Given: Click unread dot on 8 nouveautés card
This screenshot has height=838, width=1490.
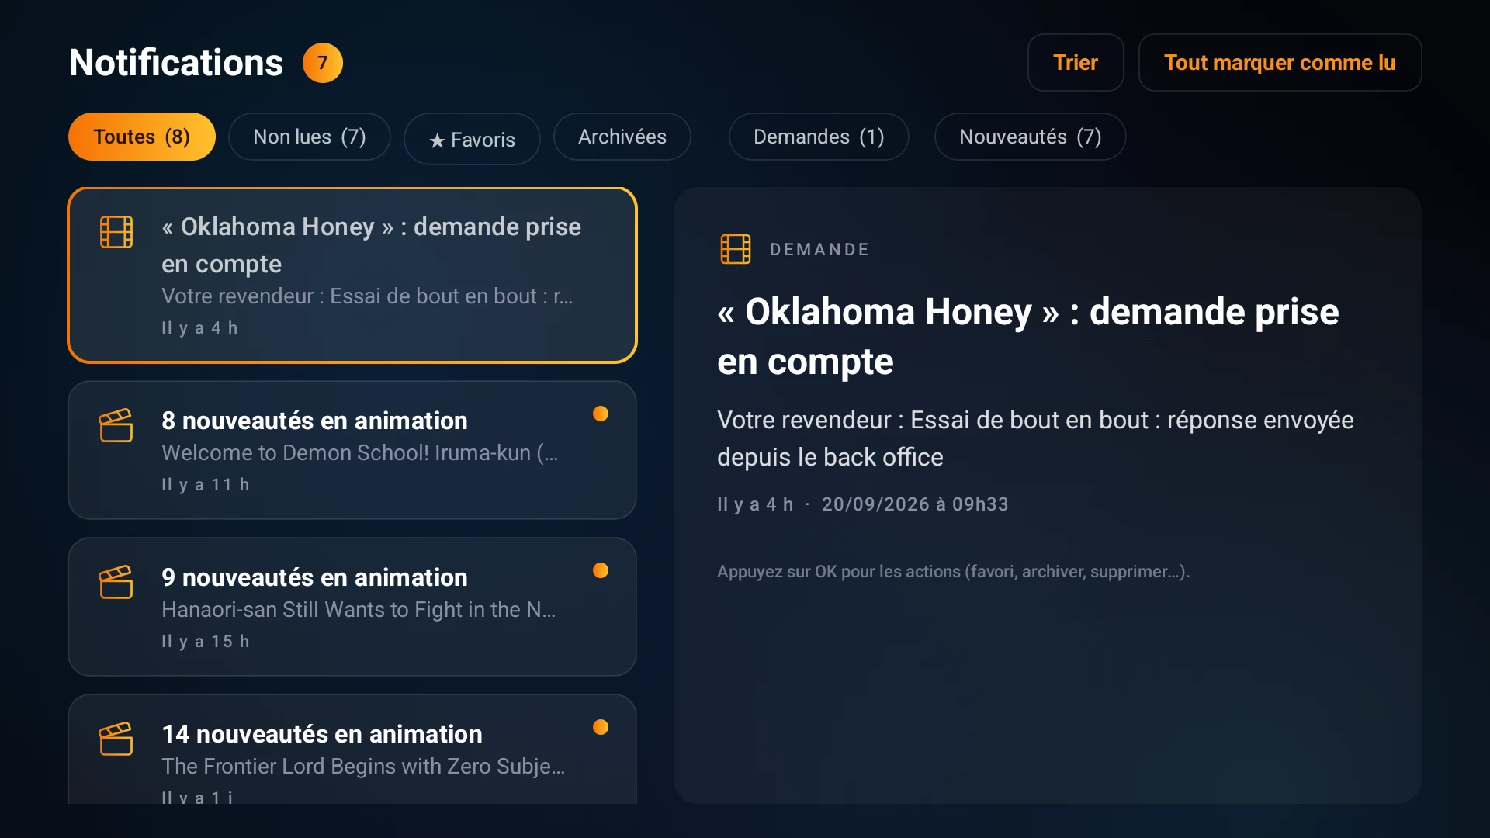Looking at the screenshot, I should coord(601,414).
